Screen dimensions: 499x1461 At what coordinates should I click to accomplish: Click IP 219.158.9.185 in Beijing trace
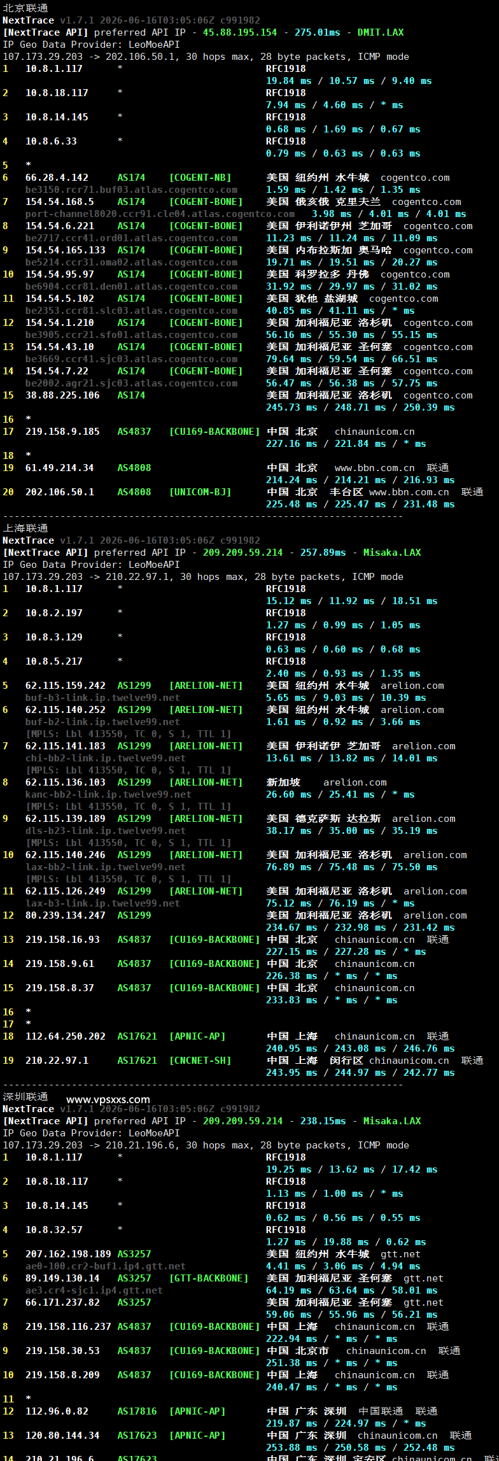coord(62,432)
